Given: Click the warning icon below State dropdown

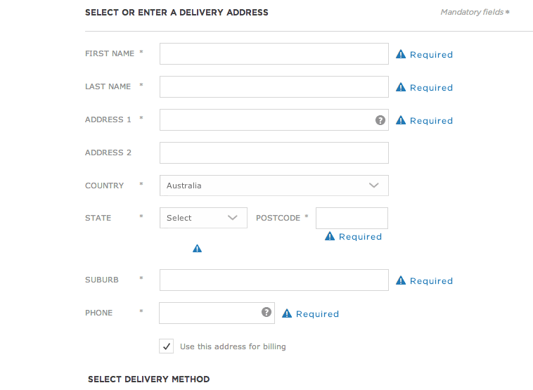Looking at the screenshot, I should 198,248.
